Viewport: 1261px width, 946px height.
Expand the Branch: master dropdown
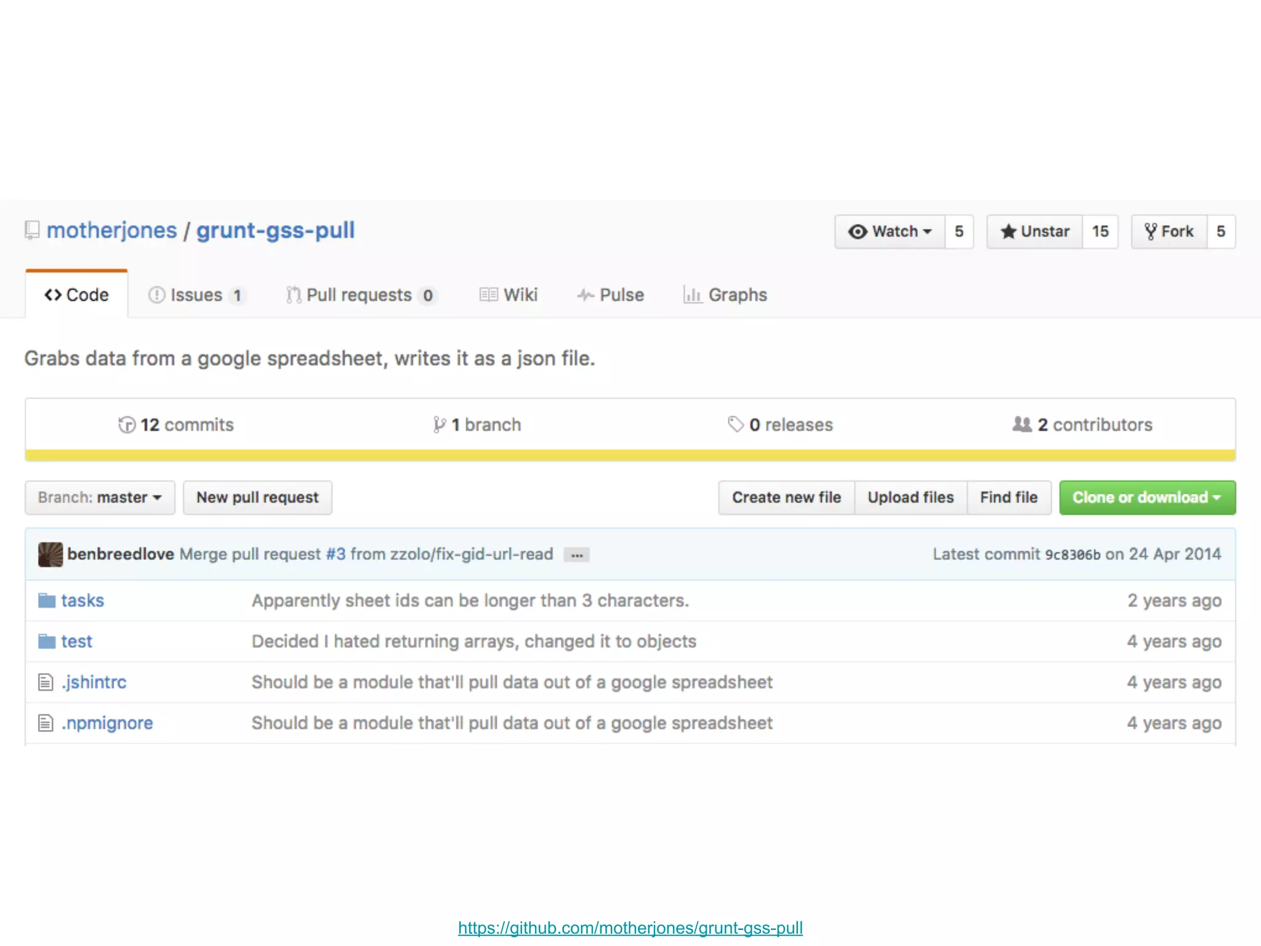(x=100, y=498)
